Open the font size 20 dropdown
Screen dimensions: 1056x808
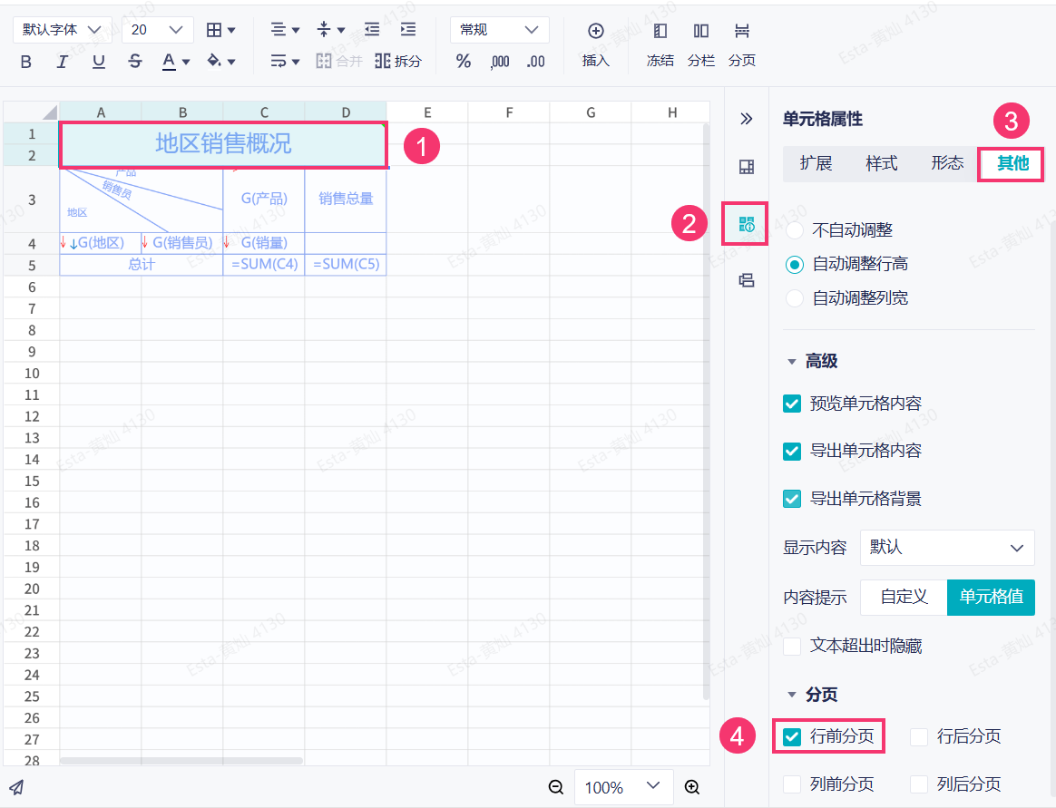158,30
